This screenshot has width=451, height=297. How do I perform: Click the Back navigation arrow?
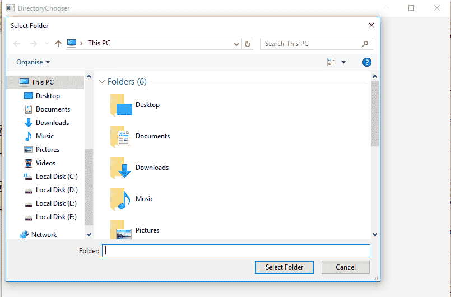(x=17, y=44)
